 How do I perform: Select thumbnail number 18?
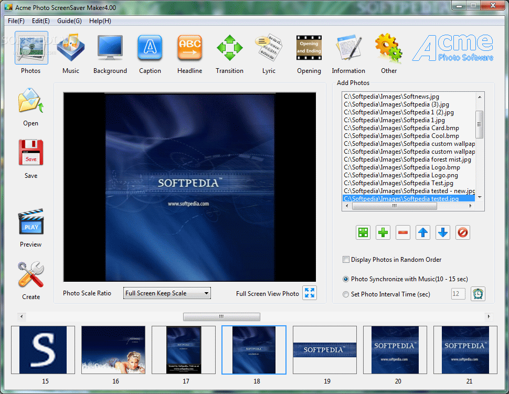point(254,350)
